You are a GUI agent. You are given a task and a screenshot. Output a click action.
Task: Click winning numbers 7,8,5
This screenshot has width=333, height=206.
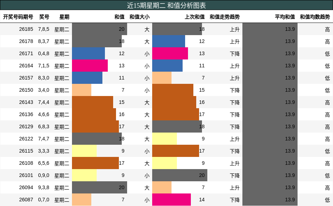pyautogui.click(x=44, y=29)
